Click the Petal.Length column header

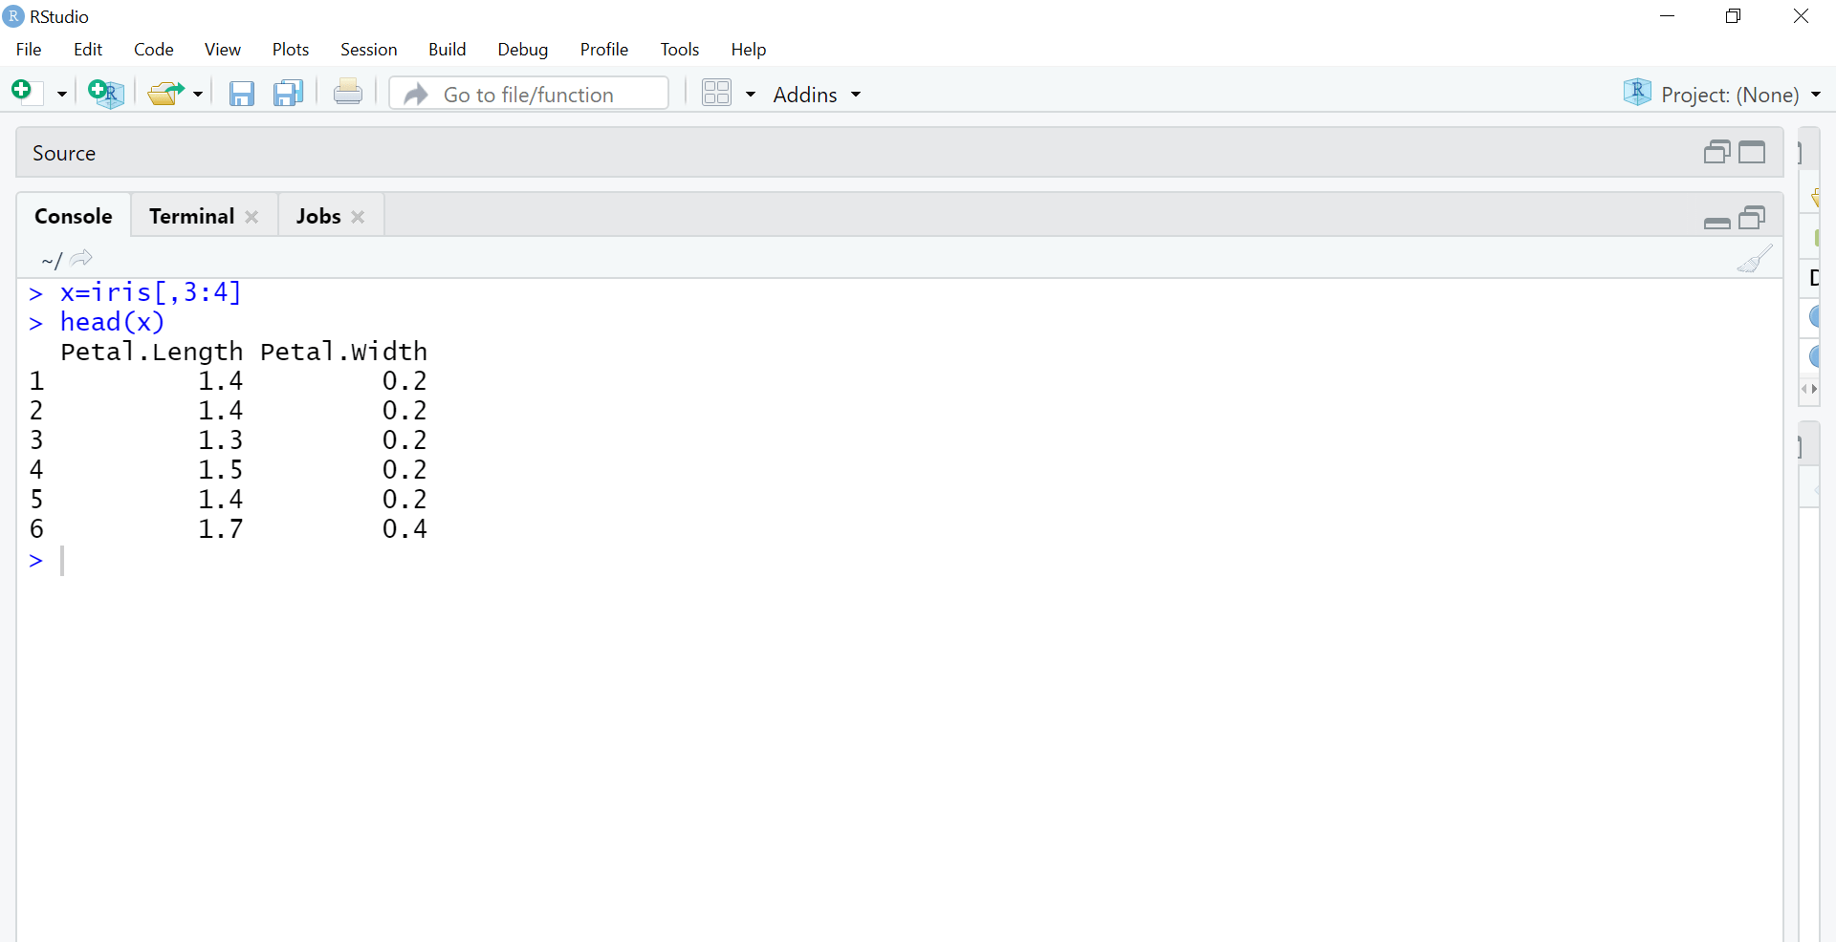(x=152, y=352)
